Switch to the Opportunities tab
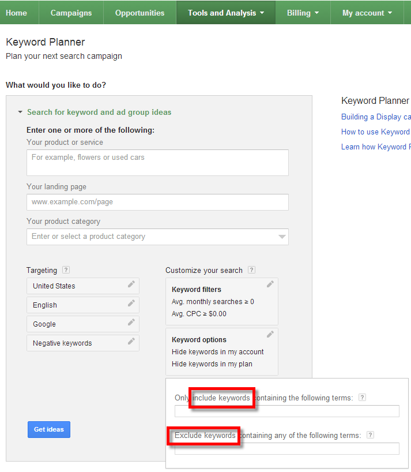This screenshot has height=472, width=411. coord(140,13)
